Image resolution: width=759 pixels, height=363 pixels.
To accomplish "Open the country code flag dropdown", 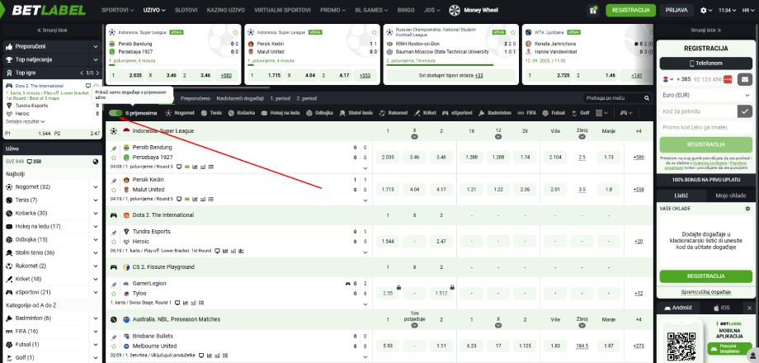I will click(668, 79).
